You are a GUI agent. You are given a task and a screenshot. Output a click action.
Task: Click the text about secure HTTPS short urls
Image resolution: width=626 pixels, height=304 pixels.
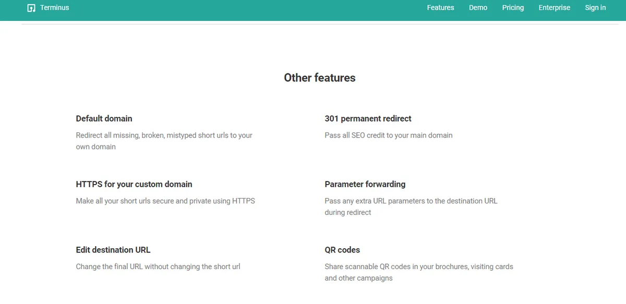(x=165, y=201)
